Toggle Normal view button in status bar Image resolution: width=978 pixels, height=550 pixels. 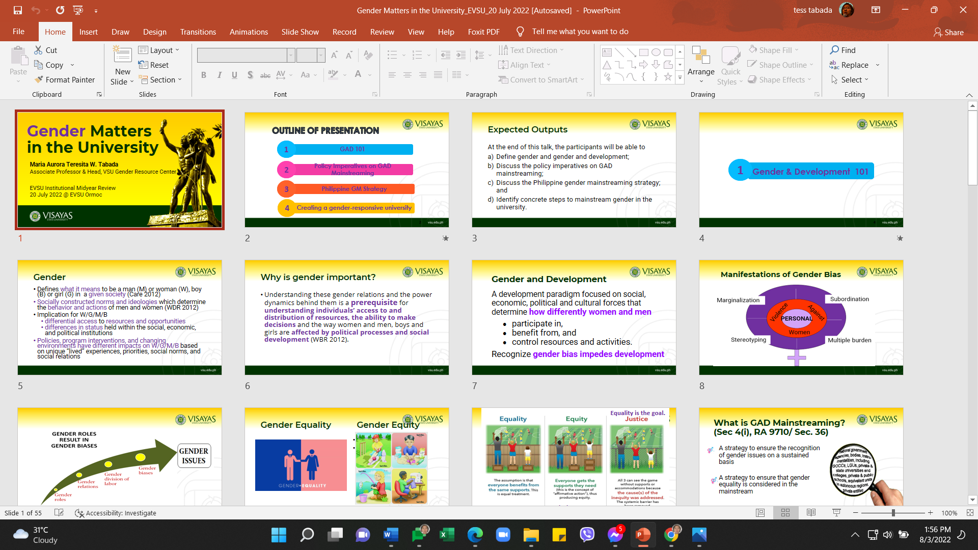(760, 513)
